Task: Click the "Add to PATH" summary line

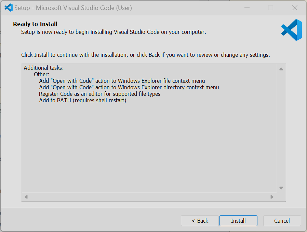Action: [82, 100]
